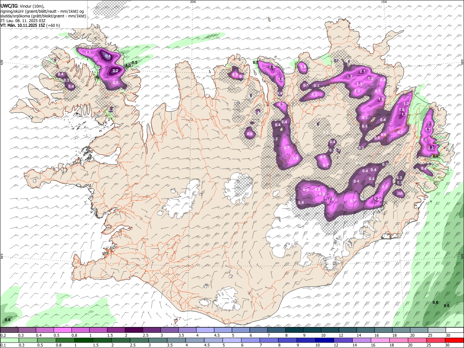
Task: Pick the pale grey 25 swatch, snow legend
Action: point(436,330)
